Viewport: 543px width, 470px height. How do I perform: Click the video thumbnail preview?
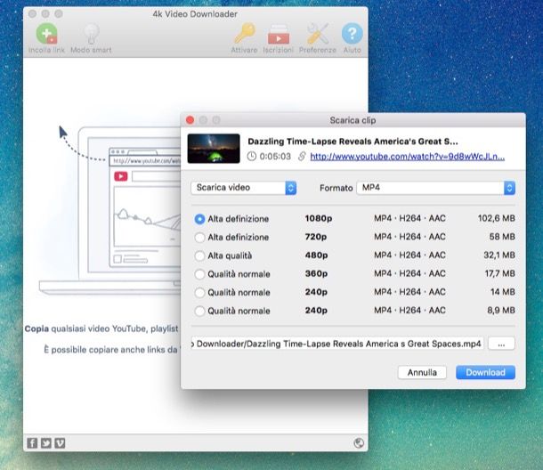214,149
